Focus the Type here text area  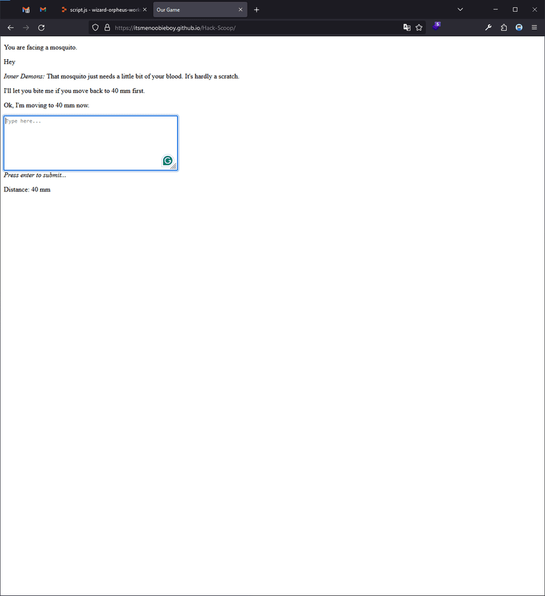coord(91,143)
